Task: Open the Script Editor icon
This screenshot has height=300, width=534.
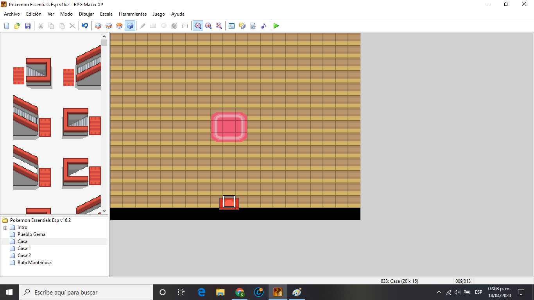Action: coord(253,26)
